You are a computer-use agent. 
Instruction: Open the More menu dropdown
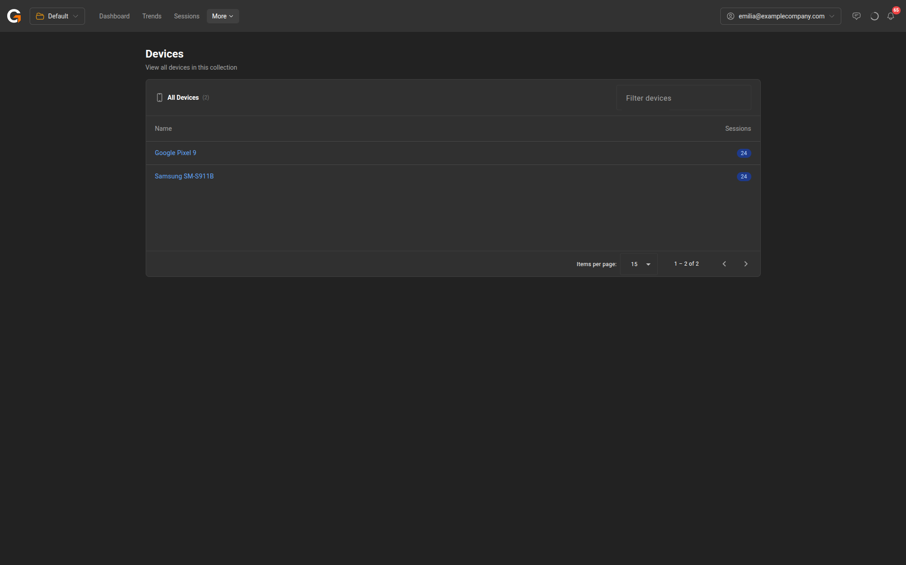[x=223, y=16]
